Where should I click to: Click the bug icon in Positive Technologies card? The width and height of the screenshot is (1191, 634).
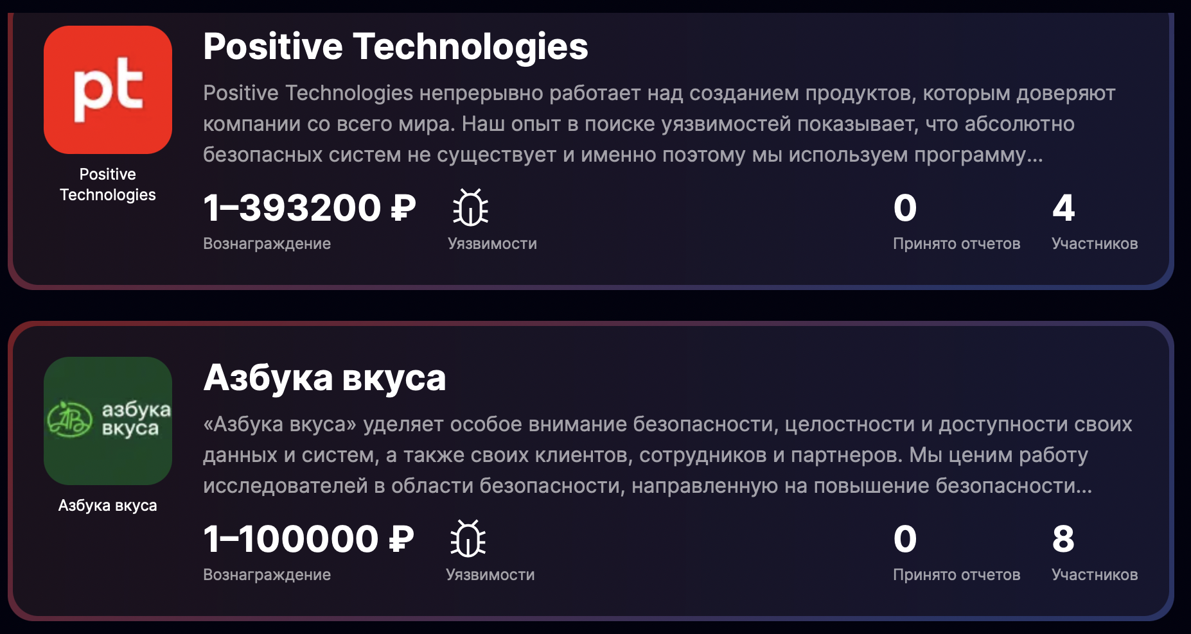pos(470,207)
